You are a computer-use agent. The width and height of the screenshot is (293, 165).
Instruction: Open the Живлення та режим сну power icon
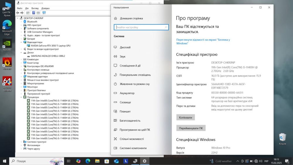tap(115, 84)
